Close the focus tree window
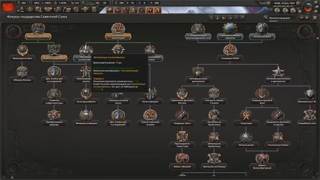 [x=315, y=18]
